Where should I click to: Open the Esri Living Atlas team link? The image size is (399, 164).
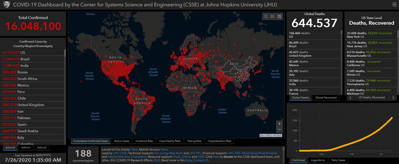coord(168,153)
